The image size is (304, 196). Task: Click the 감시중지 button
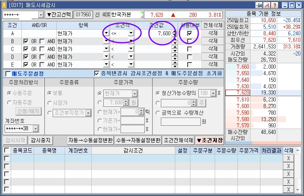coord(41,140)
